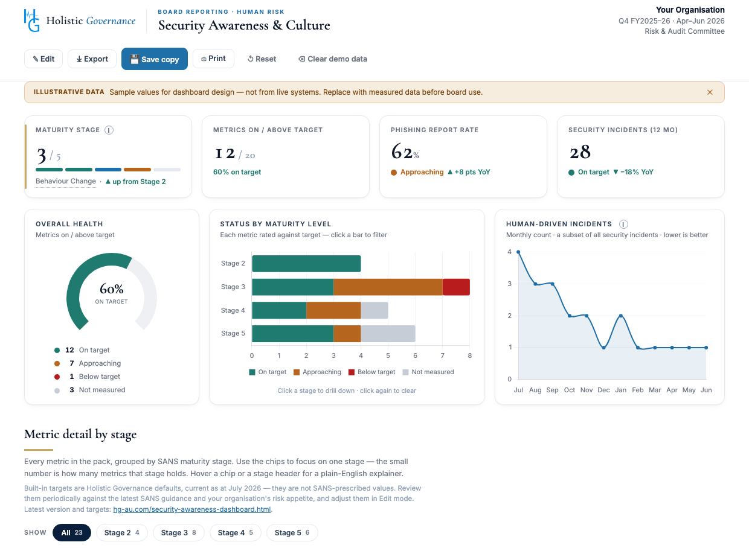Open the hg-au.com security-awareness-dashboard link
Screen dimensions: 749x548
pyautogui.click(x=192, y=509)
